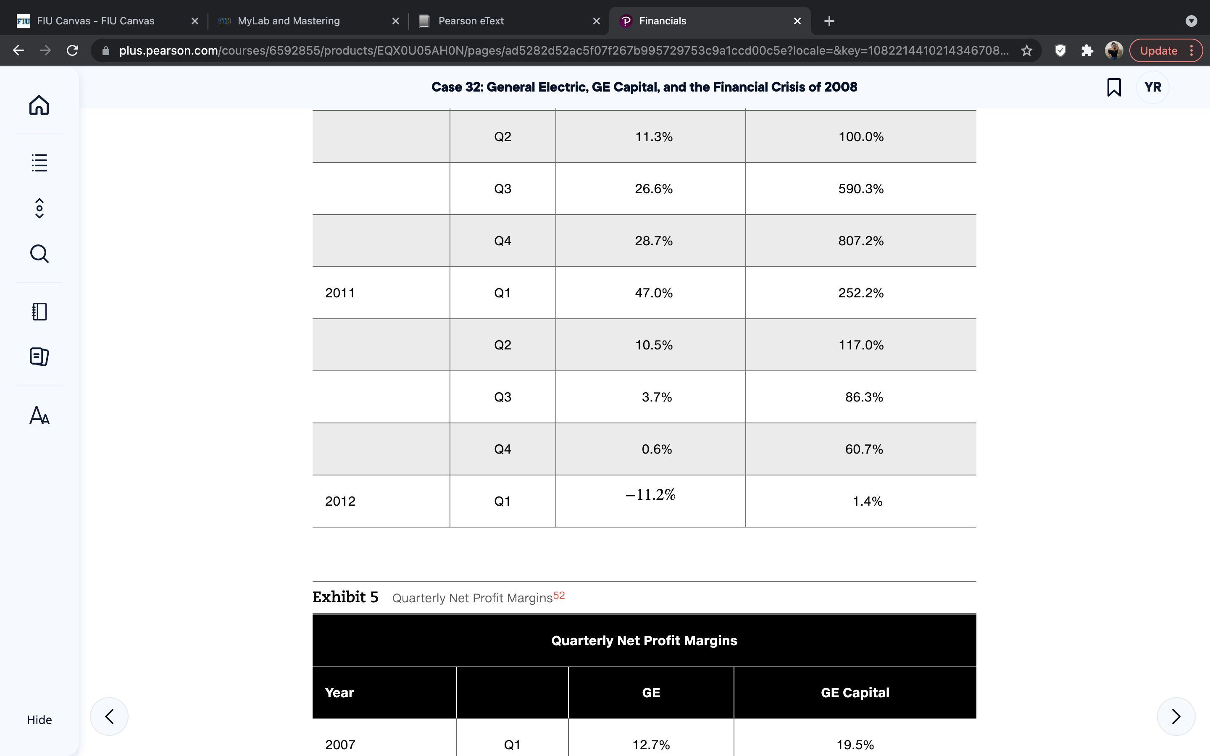This screenshot has width=1210, height=756.
Task: Click the Exhibit 5 heading
Action: tap(345, 597)
